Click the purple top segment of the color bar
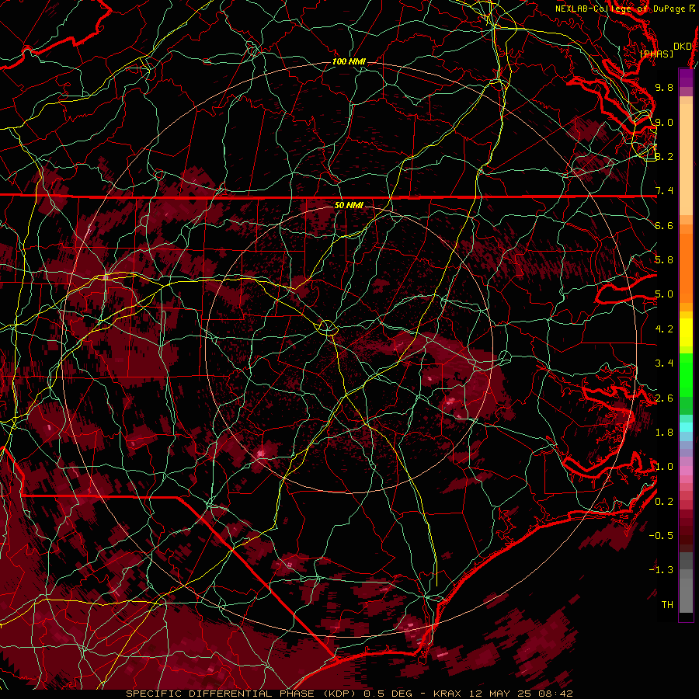Viewport: 699px width, 699px height. tap(686, 78)
